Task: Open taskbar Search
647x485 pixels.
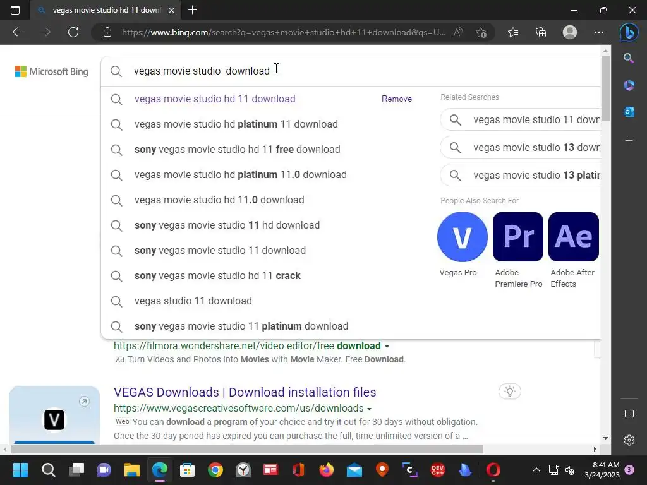Action: [48, 470]
